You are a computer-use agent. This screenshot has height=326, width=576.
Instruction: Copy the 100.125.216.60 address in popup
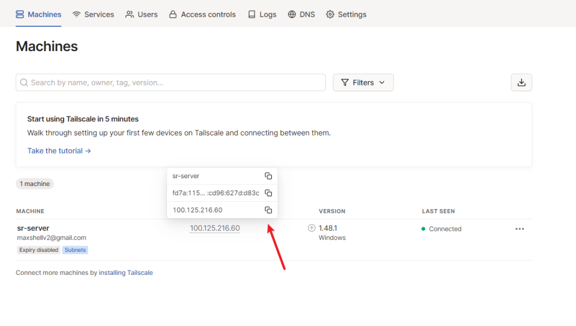268,210
